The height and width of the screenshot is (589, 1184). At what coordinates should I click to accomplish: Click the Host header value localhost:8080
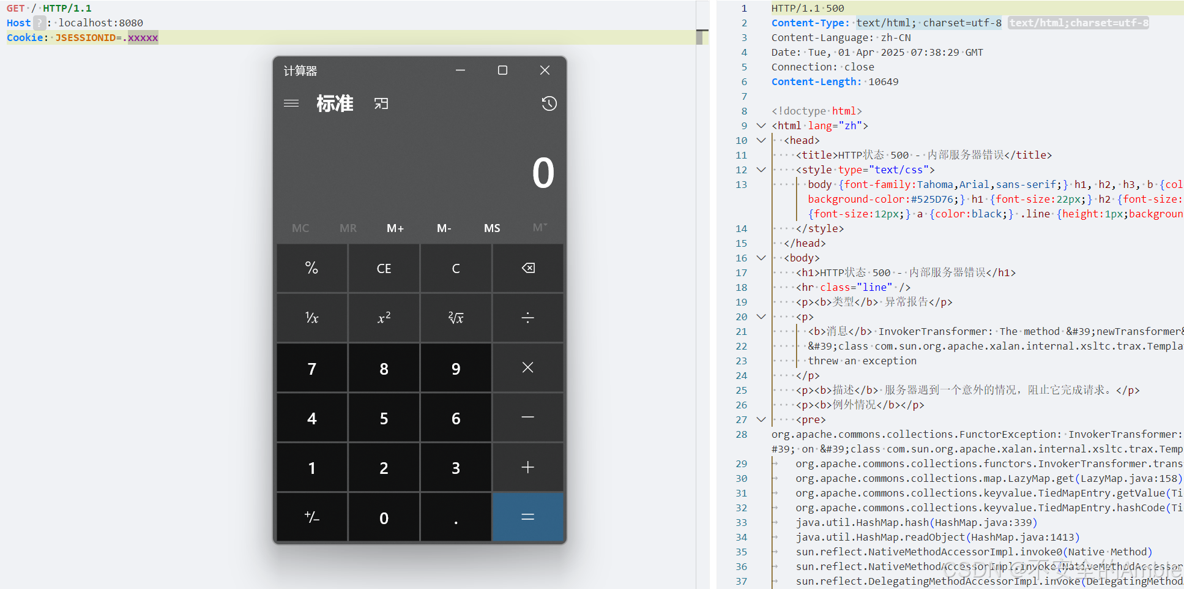pyautogui.click(x=101, y=23)
